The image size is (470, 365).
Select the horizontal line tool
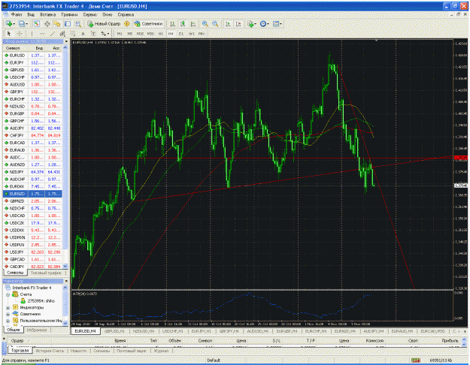[42, 34]
